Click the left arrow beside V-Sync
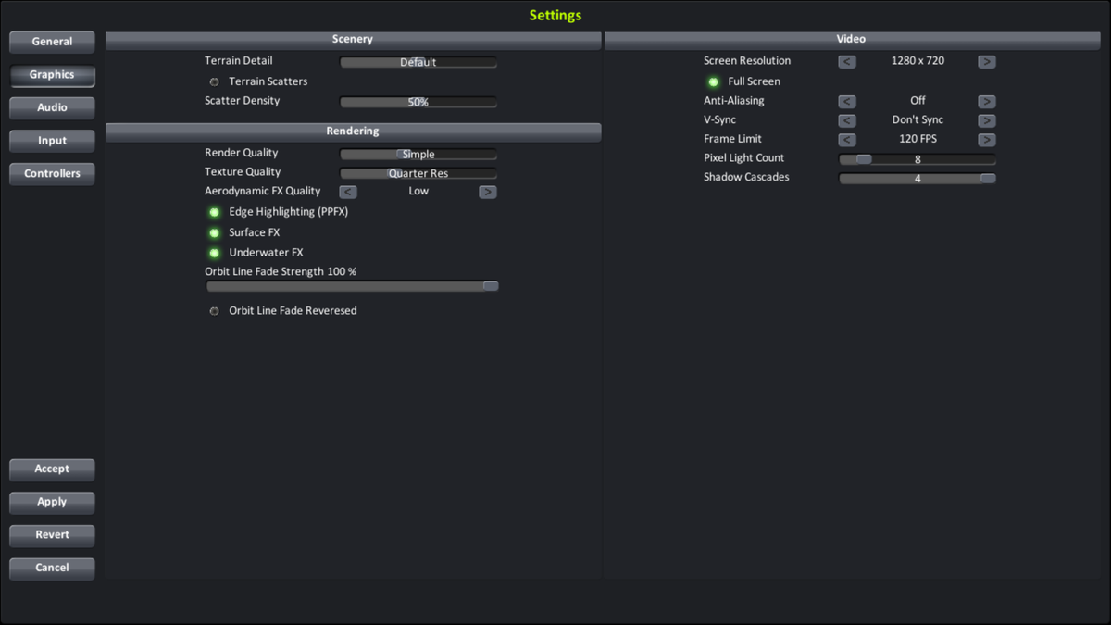 pos(846,120)
